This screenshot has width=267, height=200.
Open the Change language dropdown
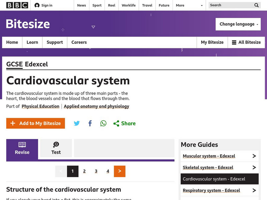(238, 24)
